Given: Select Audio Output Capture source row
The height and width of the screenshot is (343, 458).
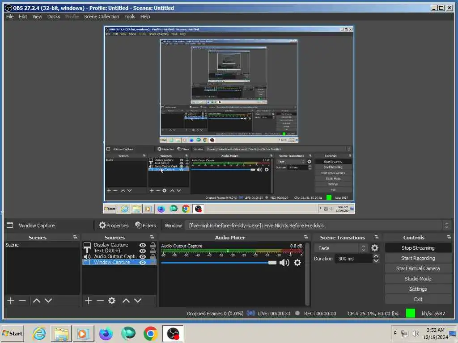Looking at the screenshot, I should [x=119, y=257].
